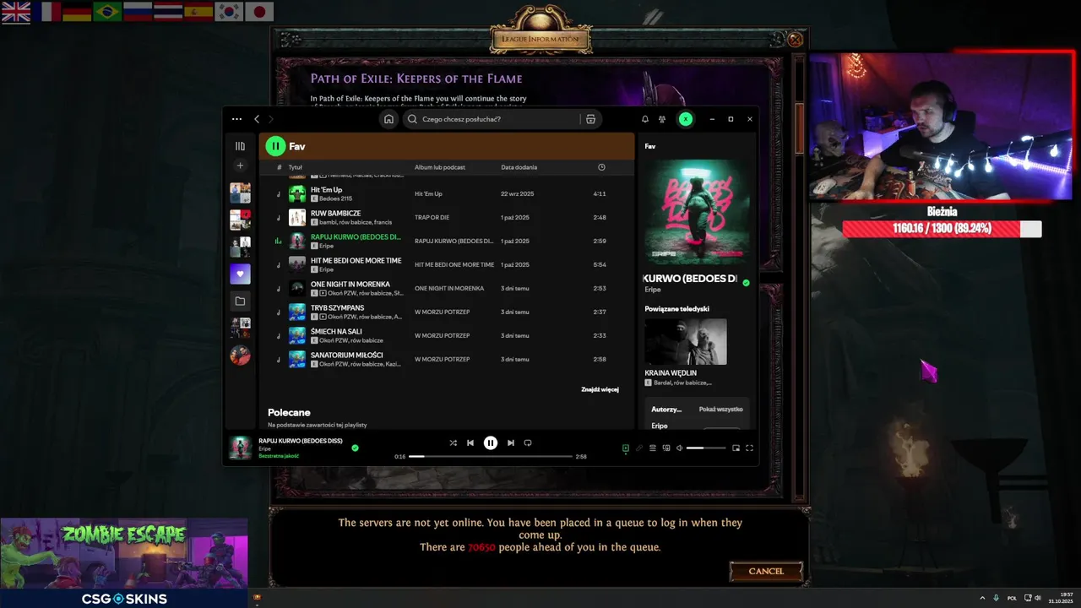1081x608 pixels.
Task: Open Liked Songs purple heart tile
Action: (240, 274)
